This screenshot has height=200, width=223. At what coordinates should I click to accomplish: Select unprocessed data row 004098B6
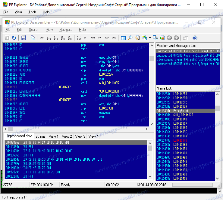coord(76,143)
